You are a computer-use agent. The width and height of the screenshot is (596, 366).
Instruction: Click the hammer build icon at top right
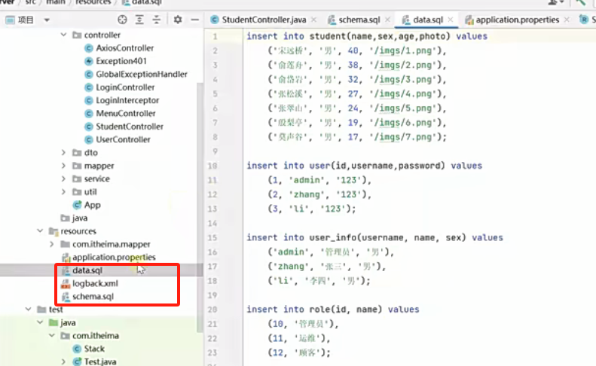pyautogui.click(x=580, y=2)
